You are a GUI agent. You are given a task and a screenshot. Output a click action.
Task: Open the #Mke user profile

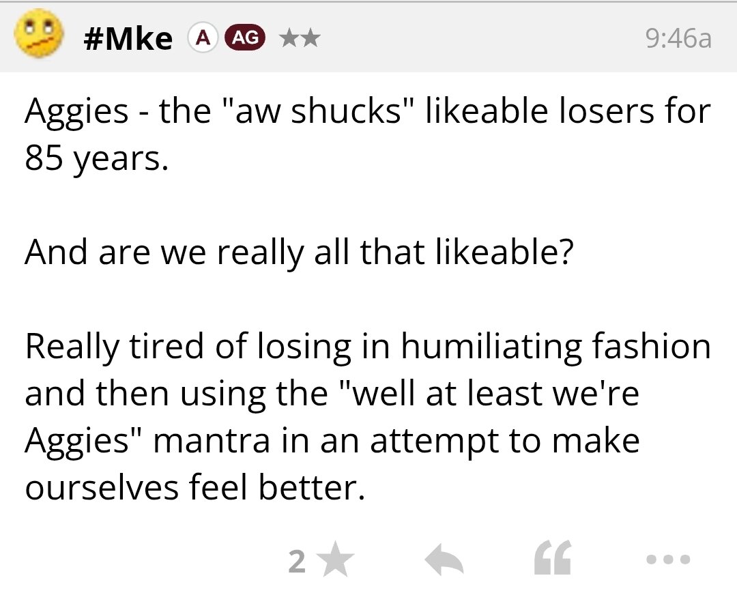[x=128, y=38]
